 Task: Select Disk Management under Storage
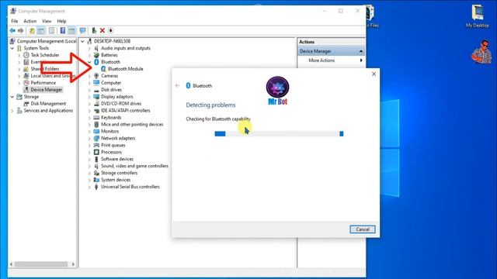[x=48, y=104]
